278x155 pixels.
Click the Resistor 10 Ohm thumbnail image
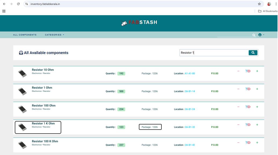pos(22,74)
